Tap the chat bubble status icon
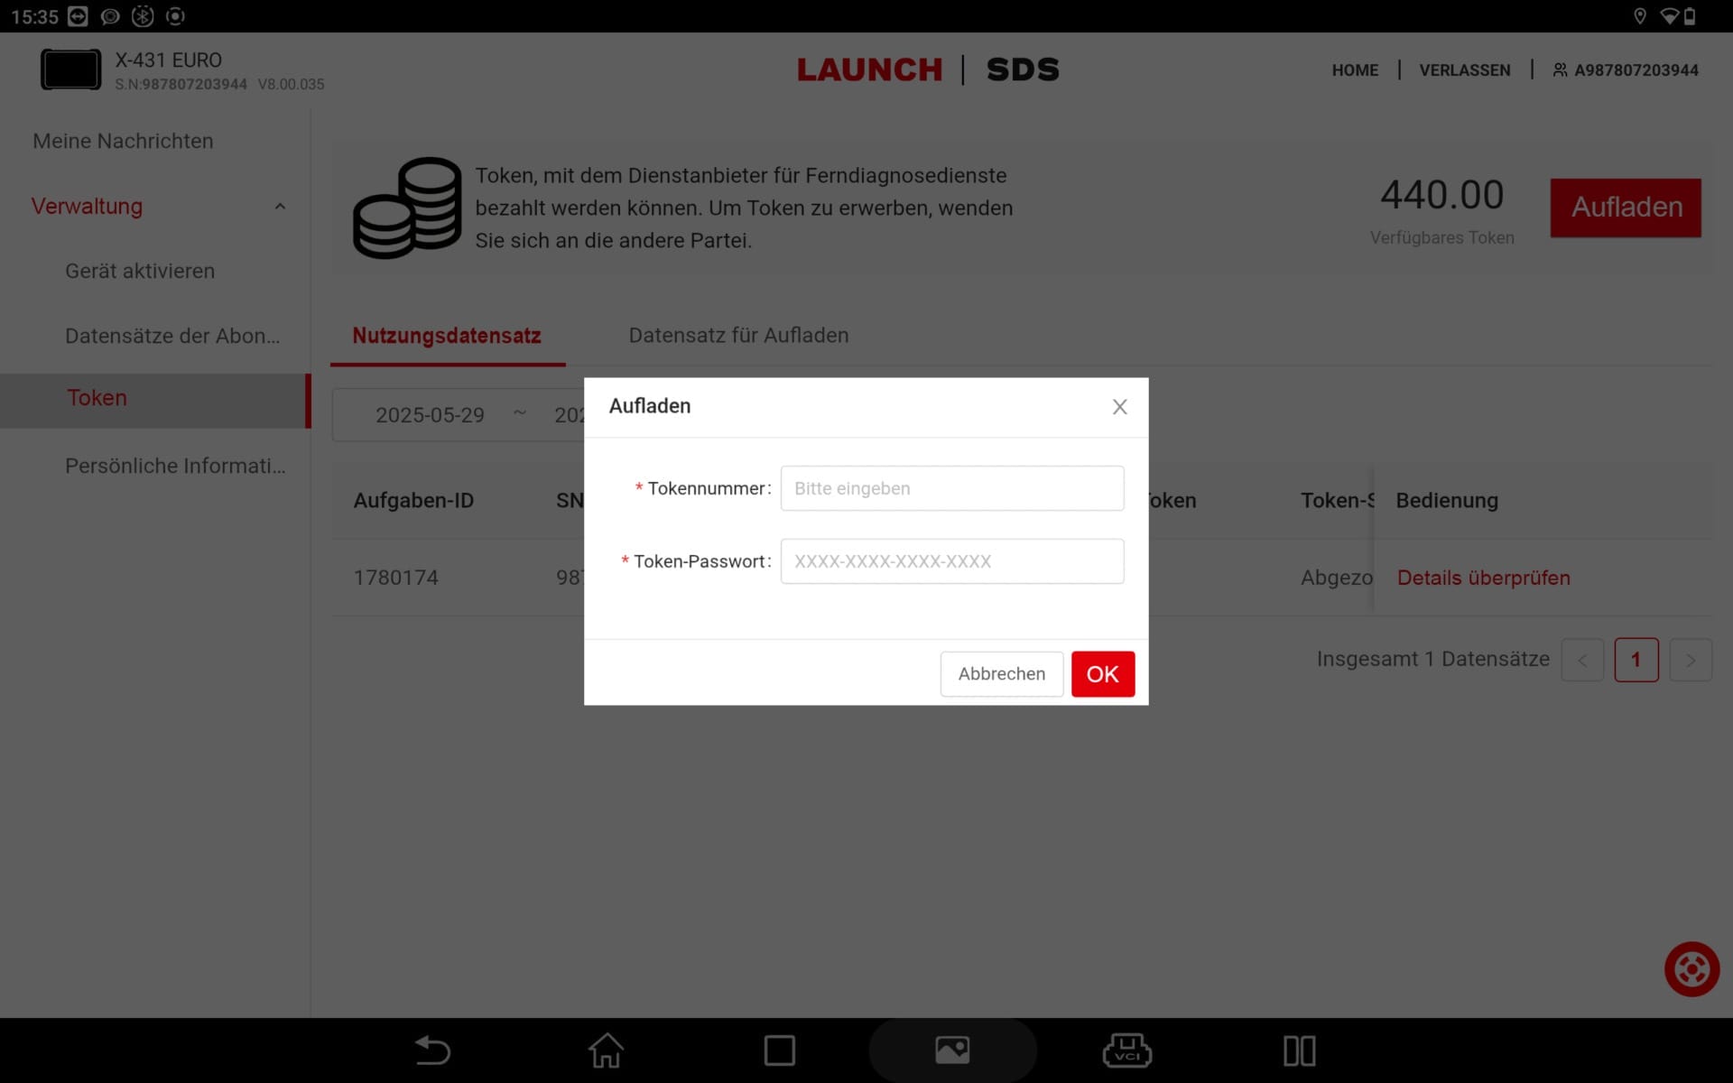Image resolution: width=1733 pixels, height=1083 pixels. coord(110,16)
